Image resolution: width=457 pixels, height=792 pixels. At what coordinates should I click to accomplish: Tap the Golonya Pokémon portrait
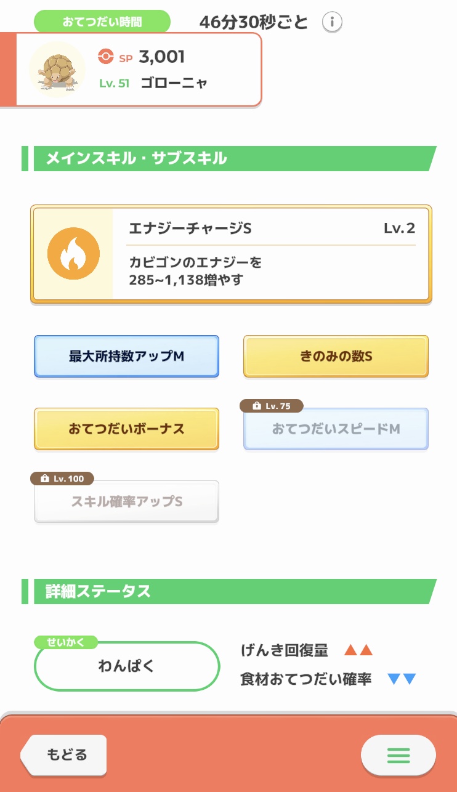tap(57, 70)
